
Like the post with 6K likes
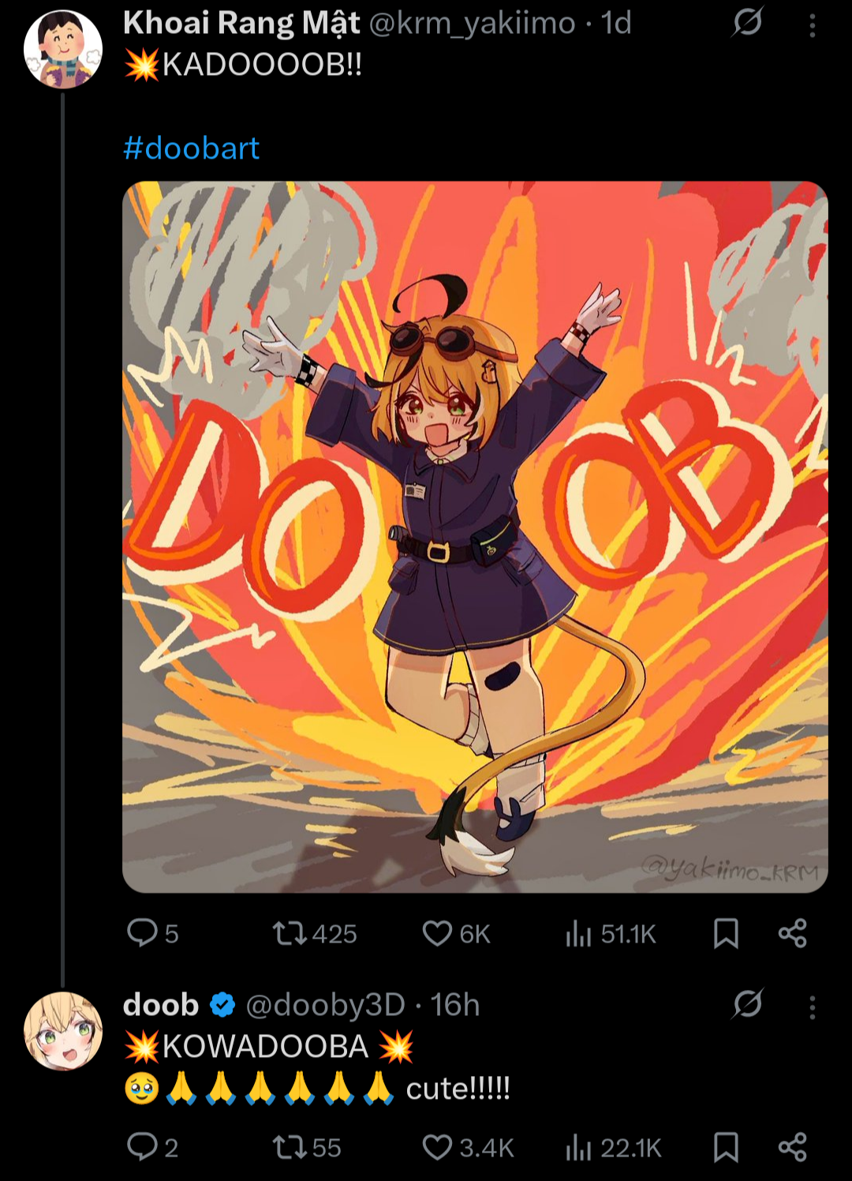pos(437,933)
